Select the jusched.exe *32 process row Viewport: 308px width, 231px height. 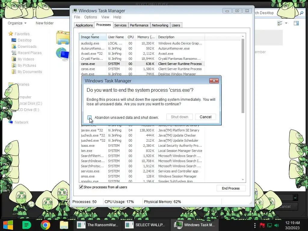click(142, 140)
